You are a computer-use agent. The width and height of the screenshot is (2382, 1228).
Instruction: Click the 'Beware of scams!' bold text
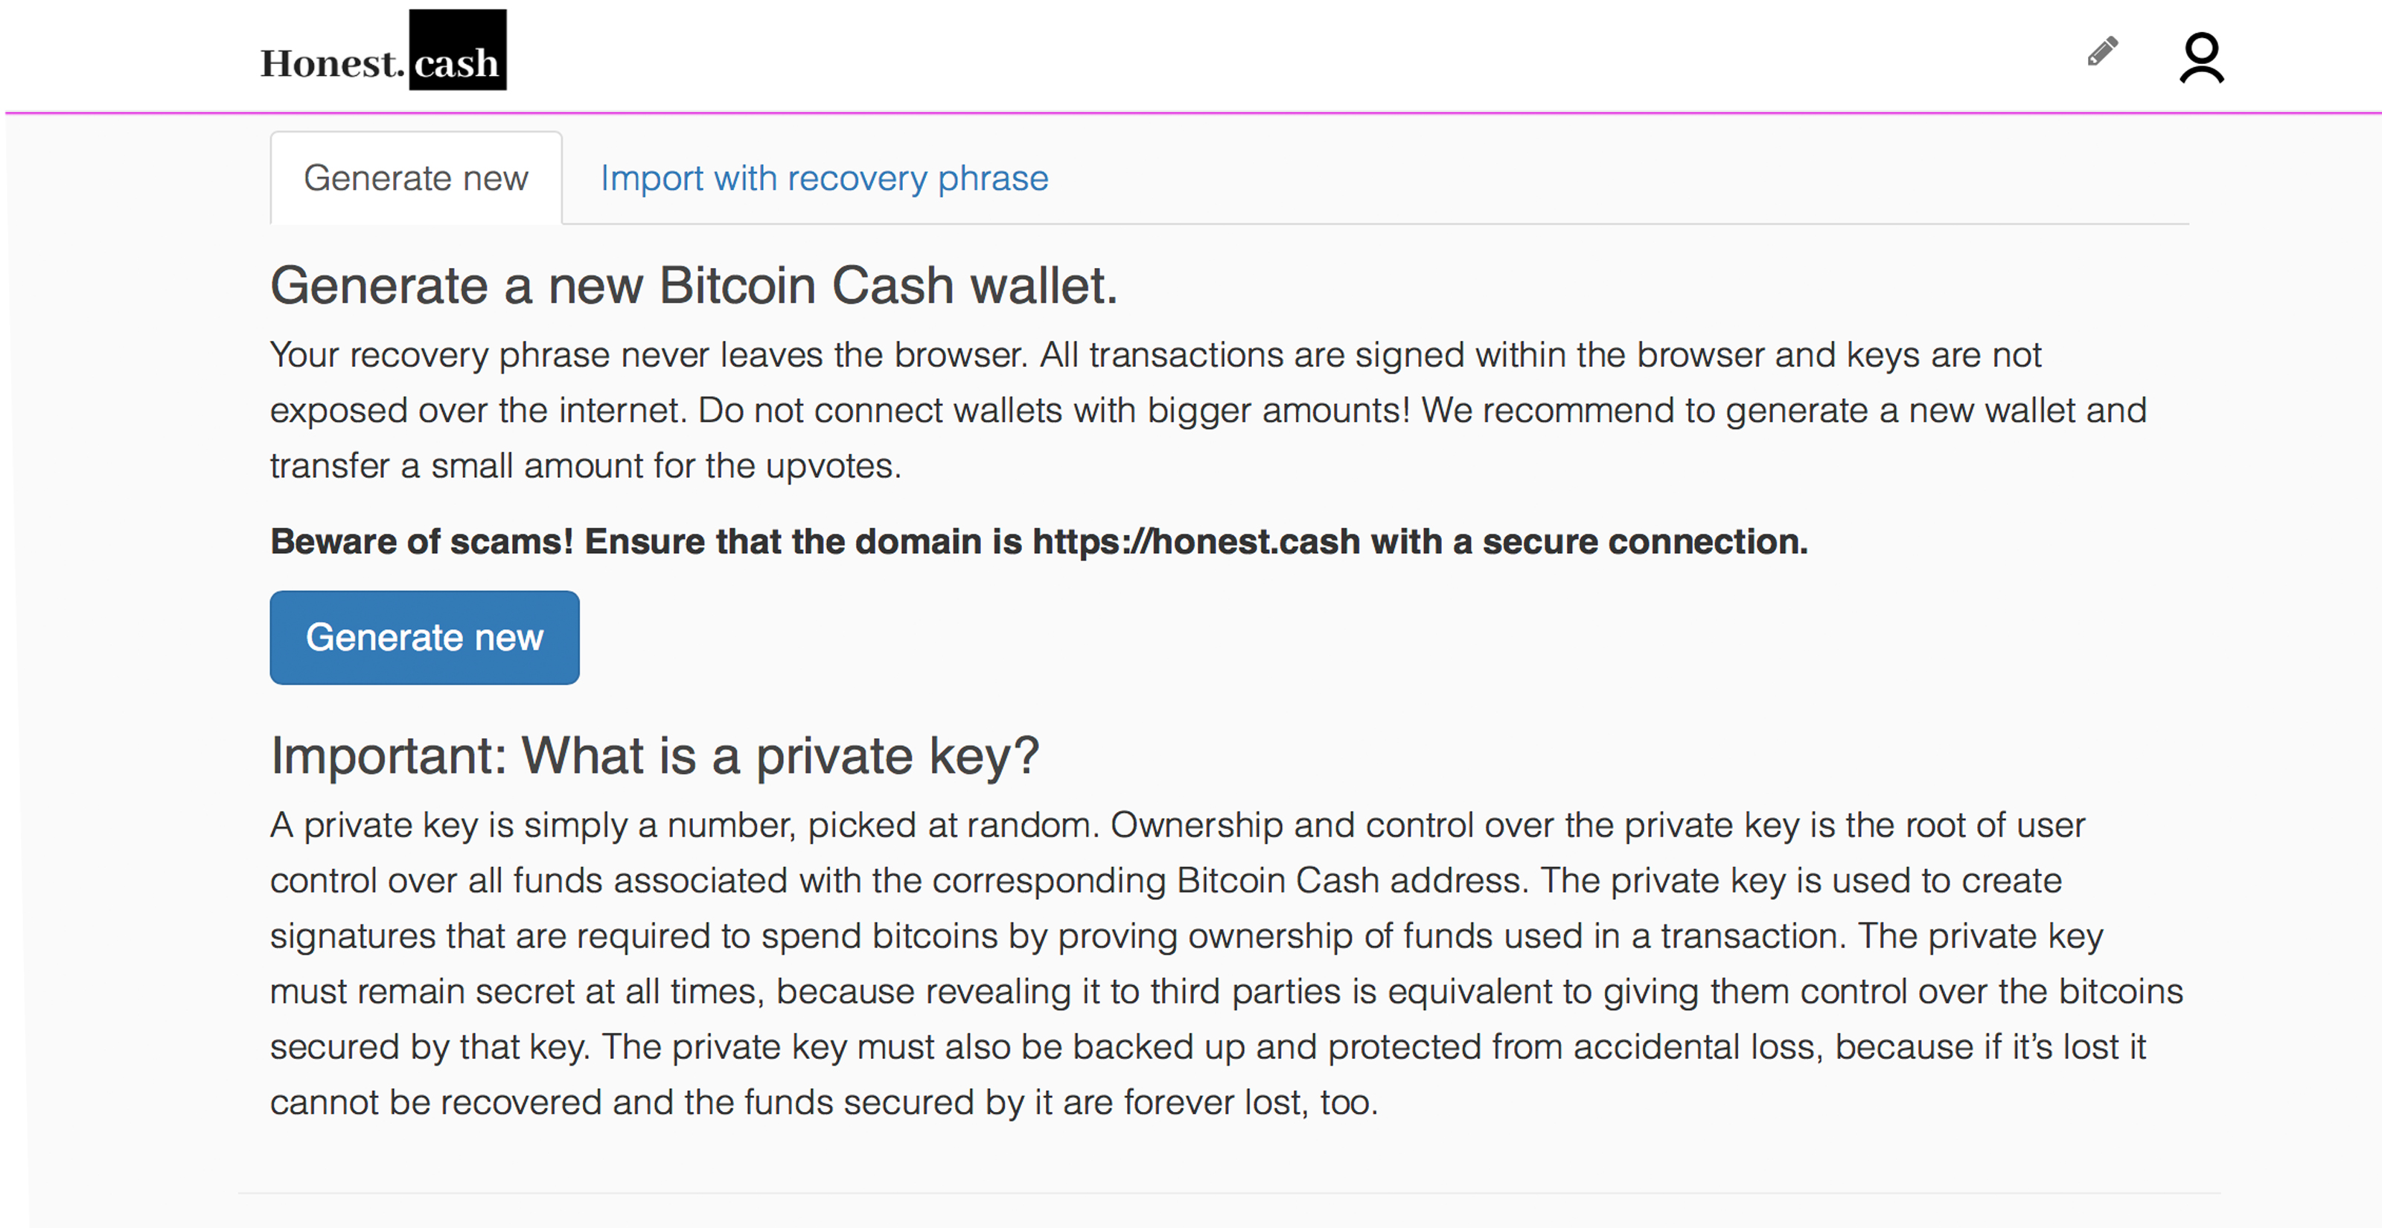click(x=421, y=542)
